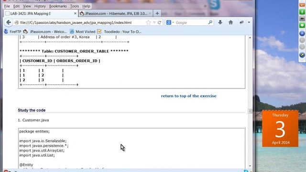Viewport: 306px width, 172px height.
Task: Switch to JPassion.com Hibernate, JPA tab
Action: tap(116, 13)
